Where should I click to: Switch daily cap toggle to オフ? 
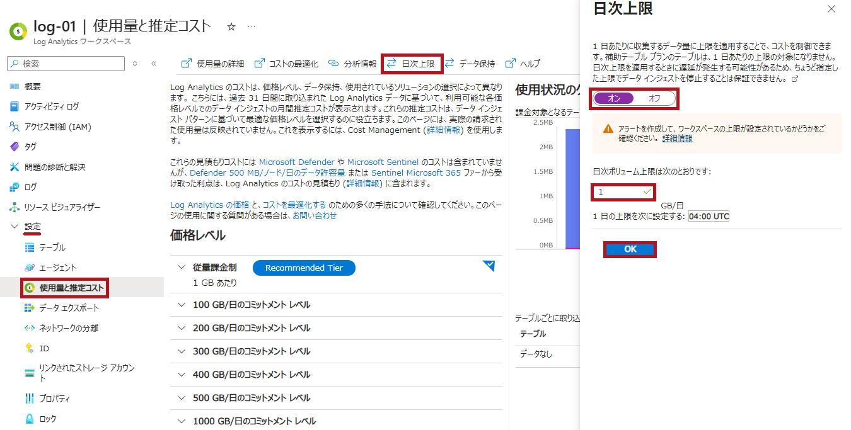coord(654,98)
